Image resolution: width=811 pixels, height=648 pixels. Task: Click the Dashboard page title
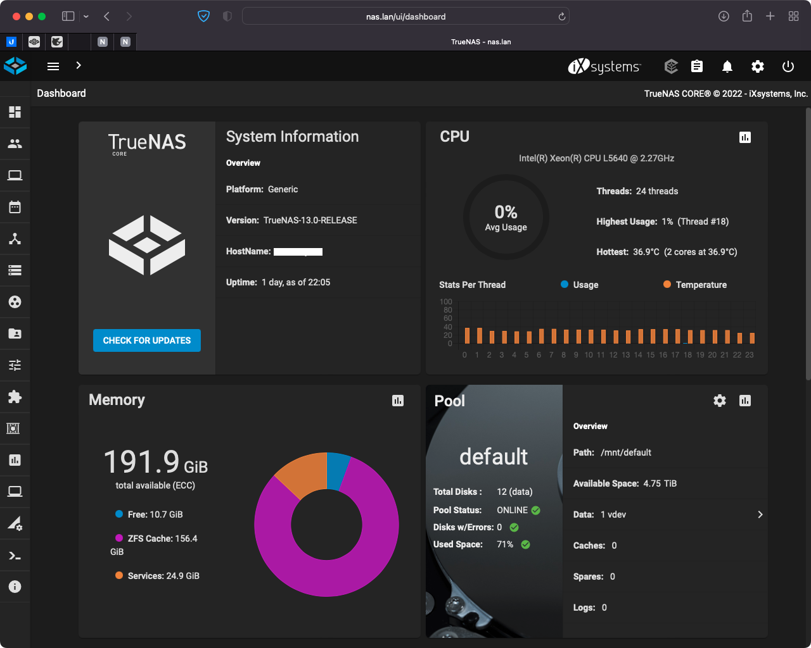click(x=61, y=93)
